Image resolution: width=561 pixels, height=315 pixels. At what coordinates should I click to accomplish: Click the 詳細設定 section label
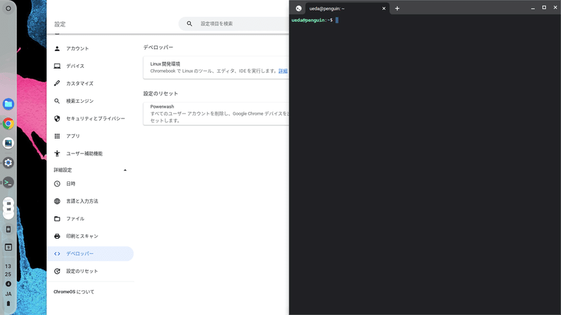coord(62,170)
